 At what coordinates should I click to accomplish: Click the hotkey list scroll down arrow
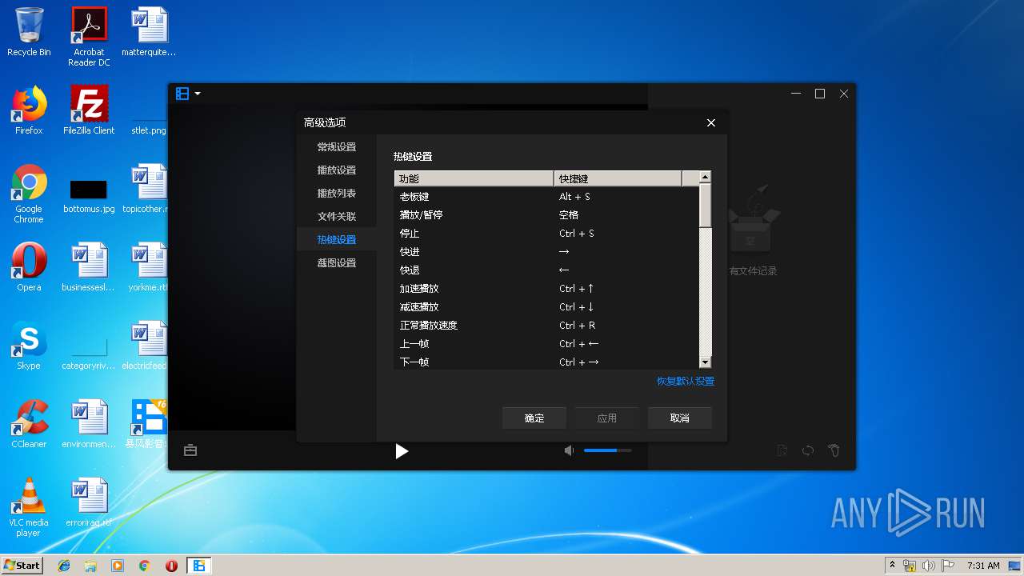(x=705, y=362)
